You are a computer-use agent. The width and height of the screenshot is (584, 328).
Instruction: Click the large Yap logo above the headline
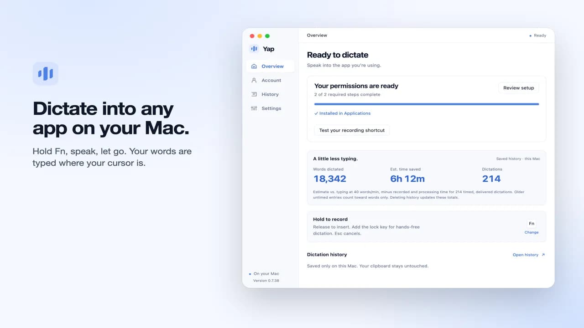click(46, 73)
